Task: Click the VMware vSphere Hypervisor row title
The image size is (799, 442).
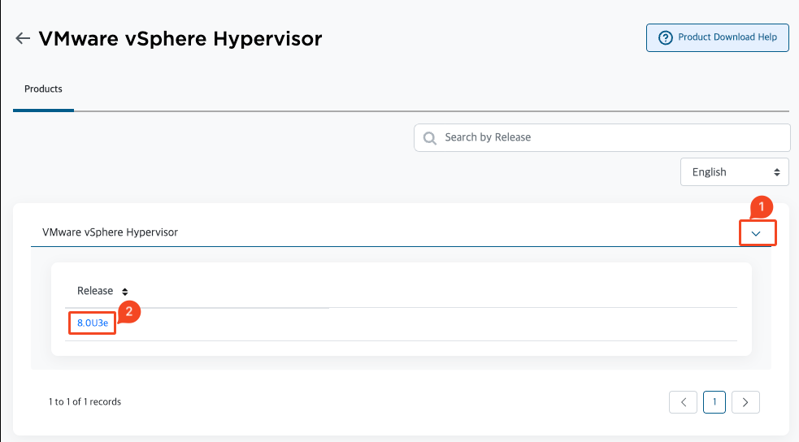Action: tap(110, 232)
